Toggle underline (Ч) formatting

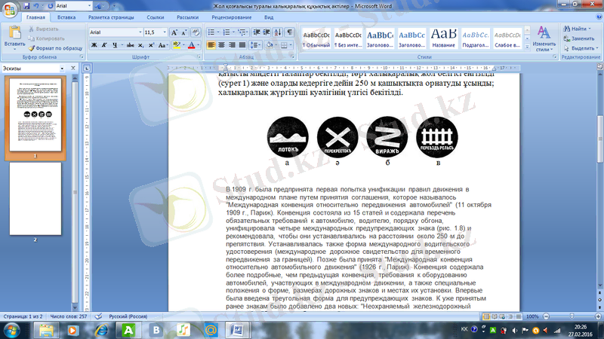click(x=115, y=45)
